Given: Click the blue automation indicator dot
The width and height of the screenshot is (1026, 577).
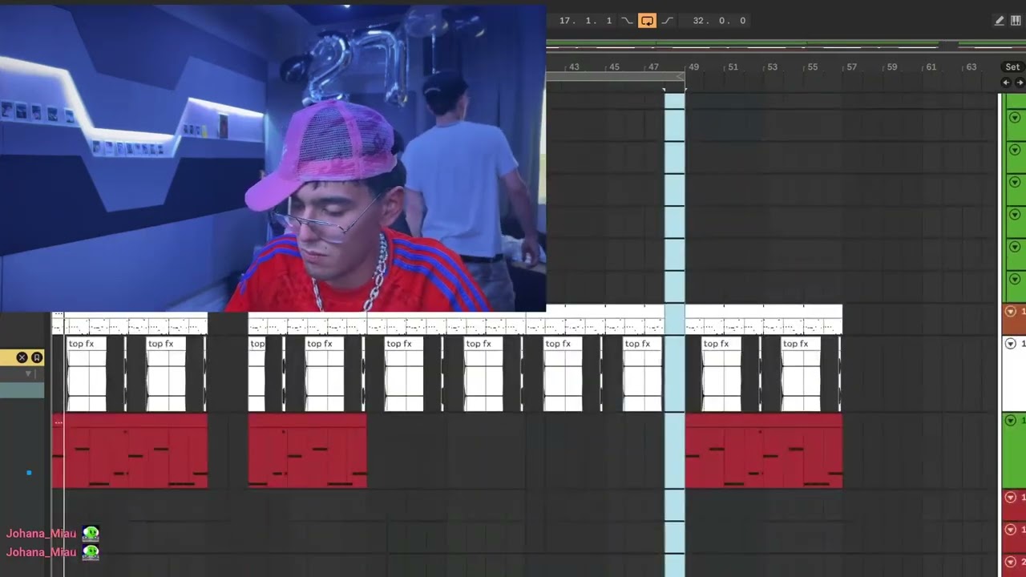Looking at the screenshot, I should [29, 473].
